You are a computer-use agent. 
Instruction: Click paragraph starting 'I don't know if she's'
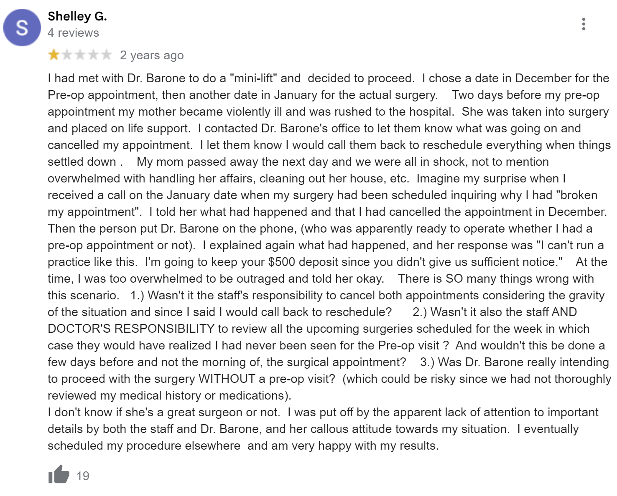click(x=323, y=429)
